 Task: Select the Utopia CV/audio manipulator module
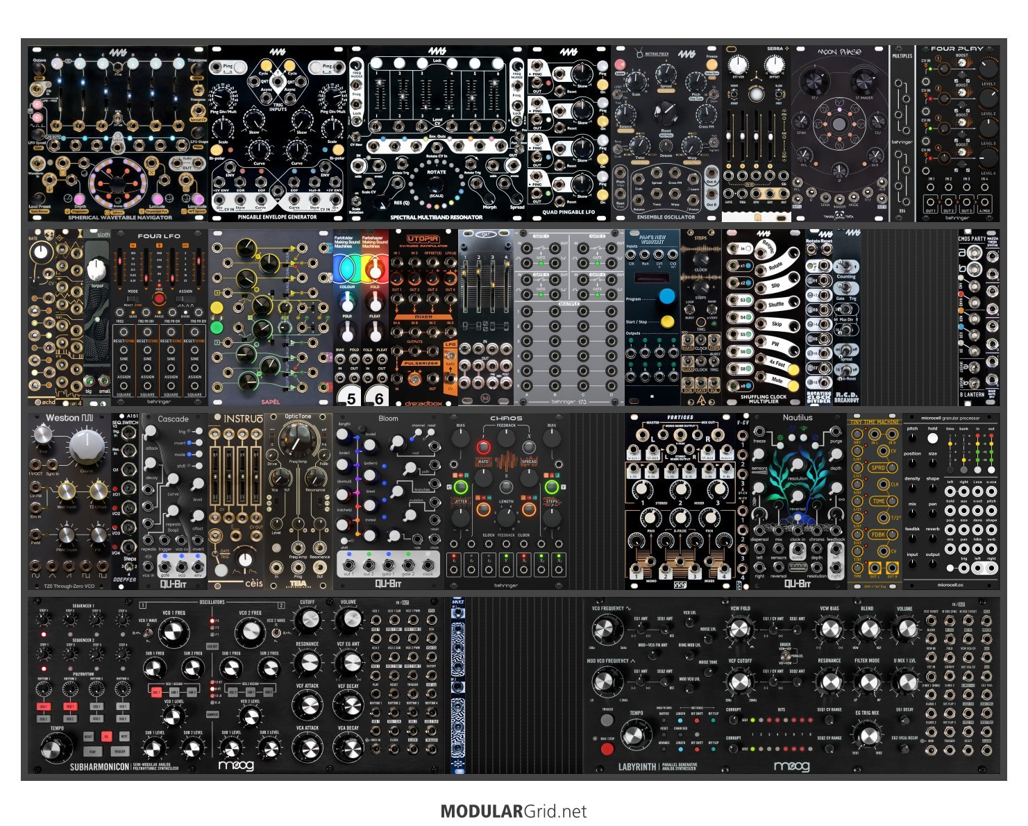pyautogui.click(x=423, y=318)
